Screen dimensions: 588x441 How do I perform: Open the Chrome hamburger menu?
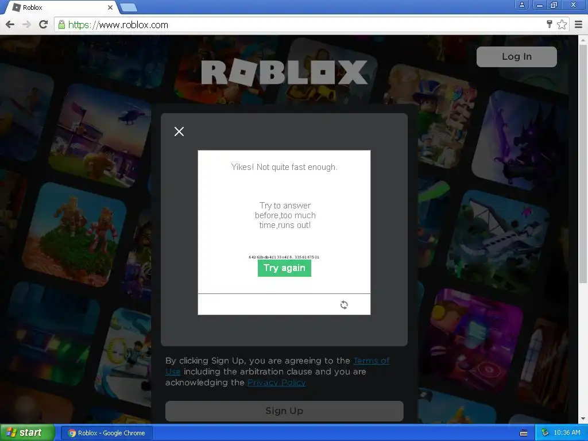[x=579, y=25]
